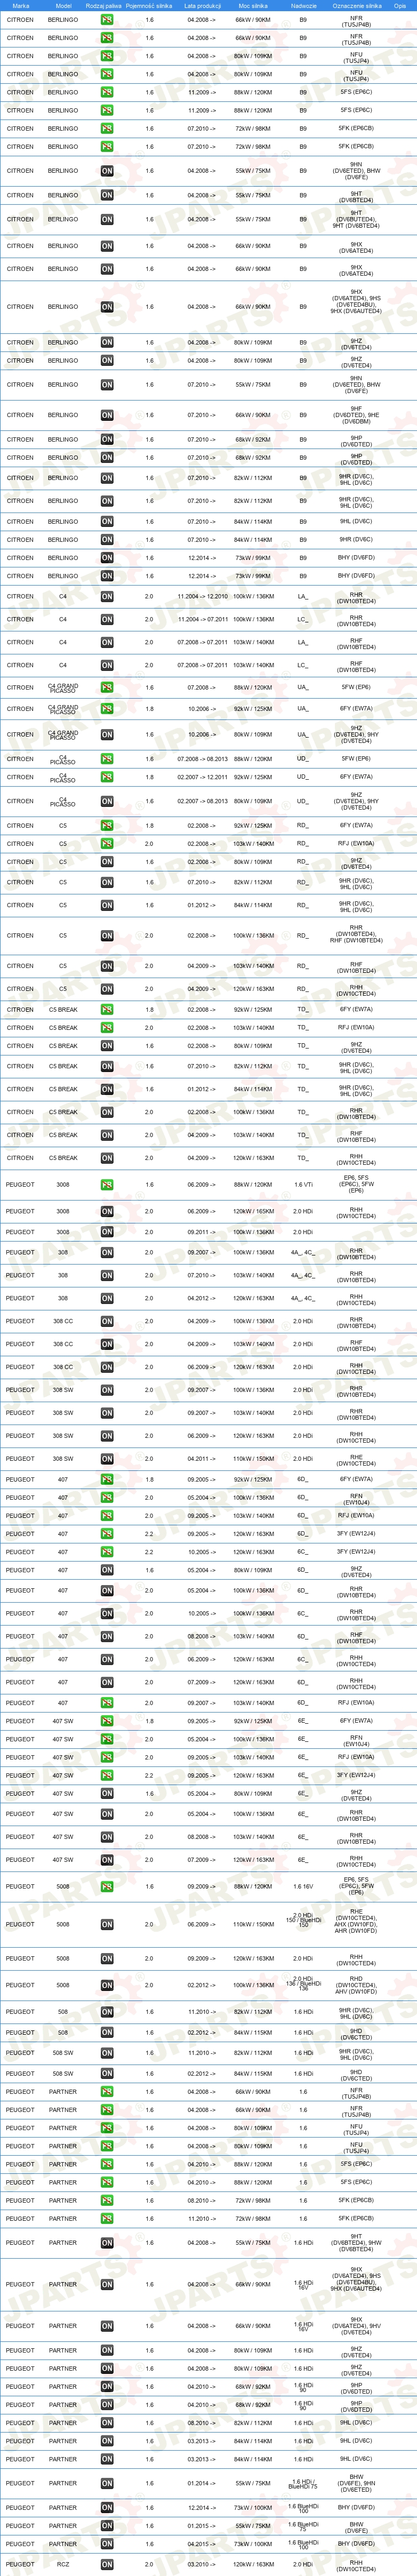Click diesel icon for C4 103kW LC_ row
417x2576 pixels.
(x=107, y=665)
